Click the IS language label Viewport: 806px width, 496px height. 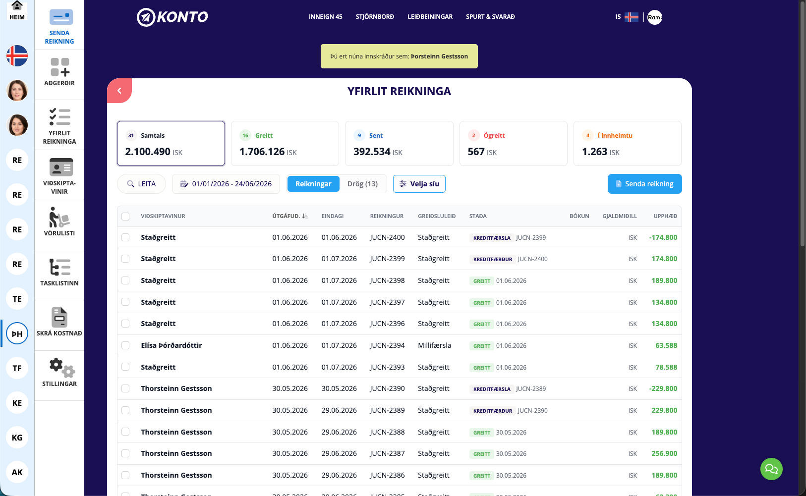coord(618,17)
